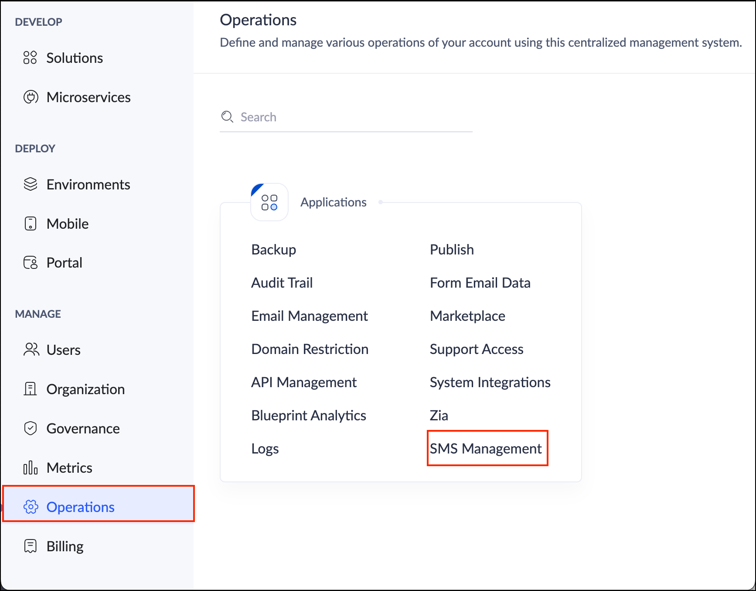Viewport: 756px width, 591px height.
Task: Select the API Management option
Action: pyautogui.click(x=304, y=382)
